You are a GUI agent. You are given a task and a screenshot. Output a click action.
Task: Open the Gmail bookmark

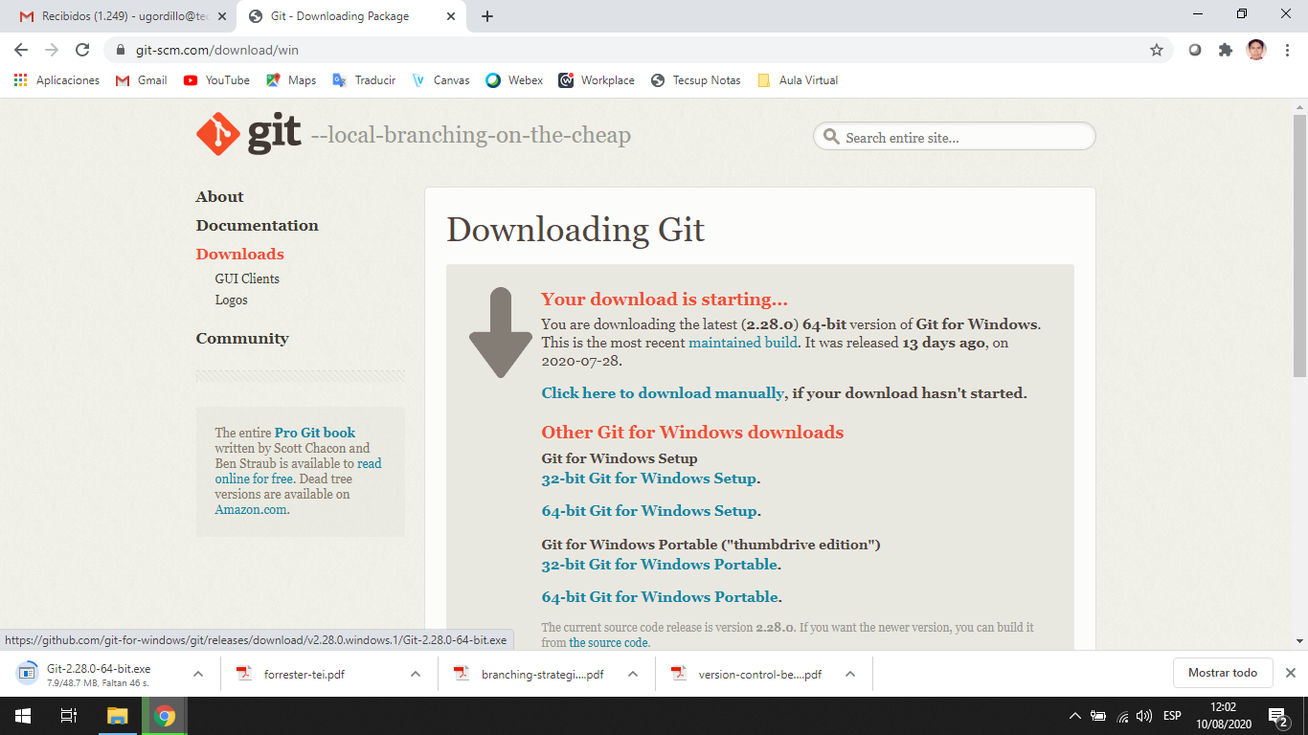[141, 80]
